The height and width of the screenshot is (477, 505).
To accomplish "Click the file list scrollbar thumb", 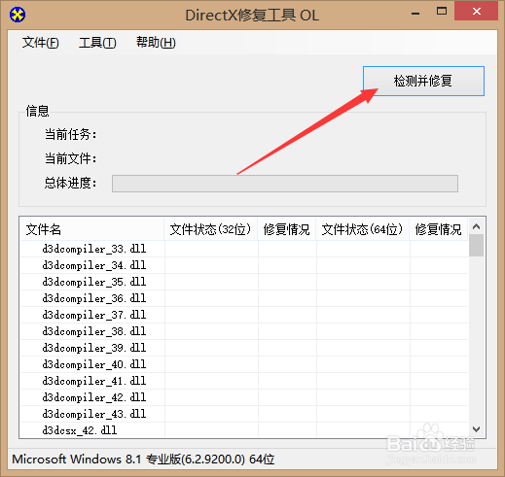I will (476, 246).
